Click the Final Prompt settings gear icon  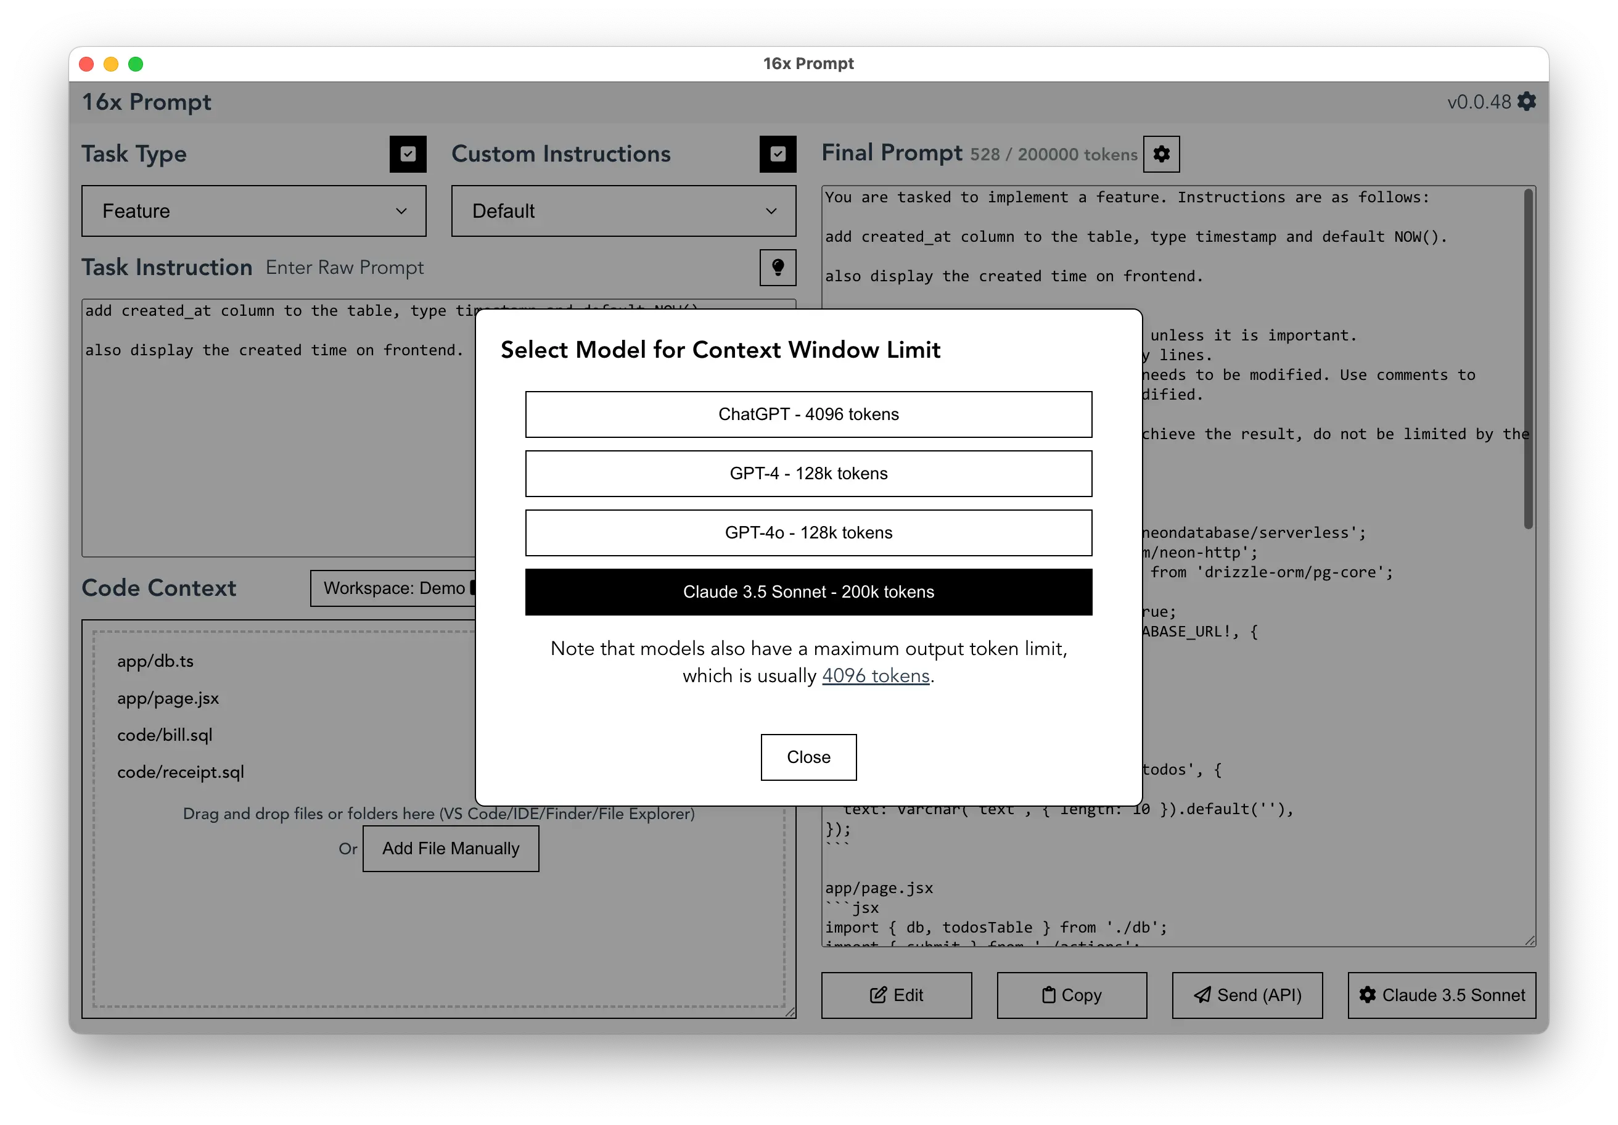[1162, 155]
